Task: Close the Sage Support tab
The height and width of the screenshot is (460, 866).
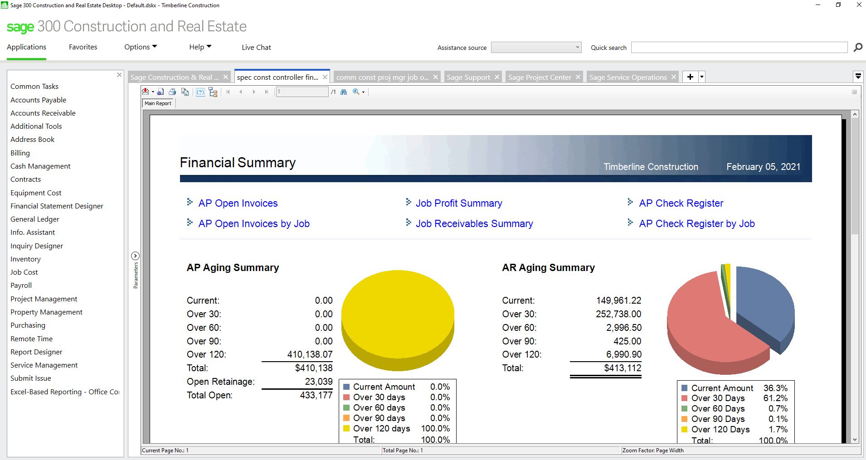Action: [497, 77]
